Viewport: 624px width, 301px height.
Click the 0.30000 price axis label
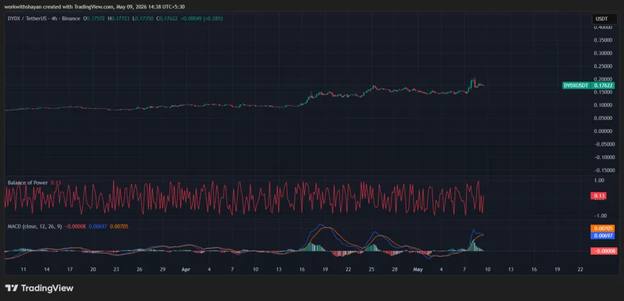(x=603, y=53)
